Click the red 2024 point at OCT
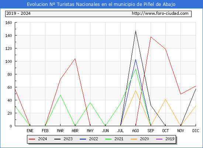The width and height of the screenshot is (203, 148). pyautogui.click(x=165, y=49)
